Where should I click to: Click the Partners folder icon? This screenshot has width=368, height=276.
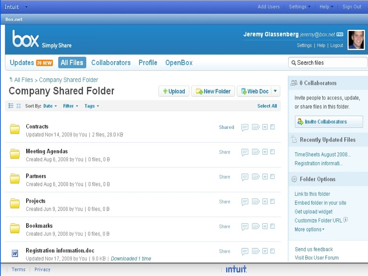click(15, 179)
